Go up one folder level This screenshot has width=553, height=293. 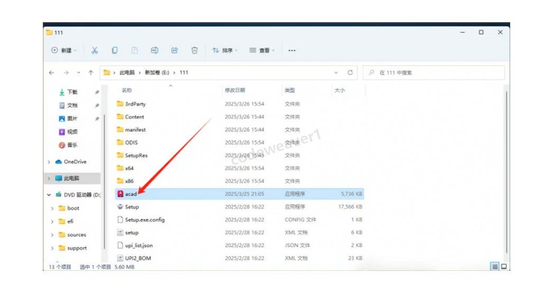91,72
